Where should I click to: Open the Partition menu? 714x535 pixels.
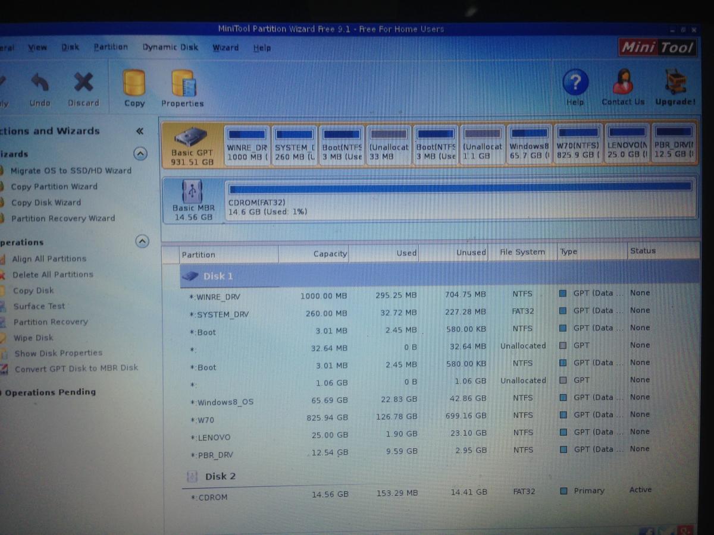pyautogui.click(x=111, y=47)
